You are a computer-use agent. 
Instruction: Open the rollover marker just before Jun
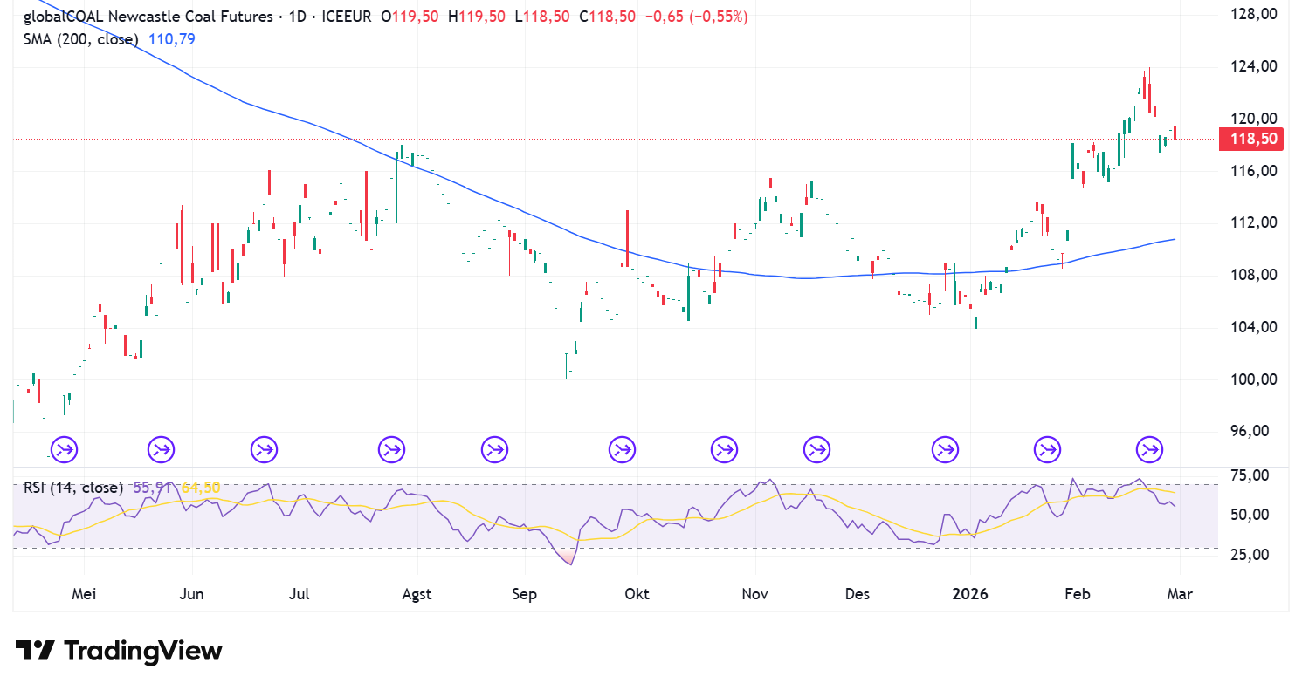[161, 450]
